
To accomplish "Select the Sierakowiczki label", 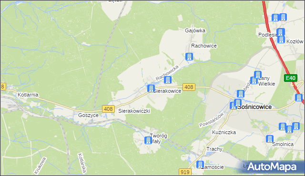I will click(134, 111).
